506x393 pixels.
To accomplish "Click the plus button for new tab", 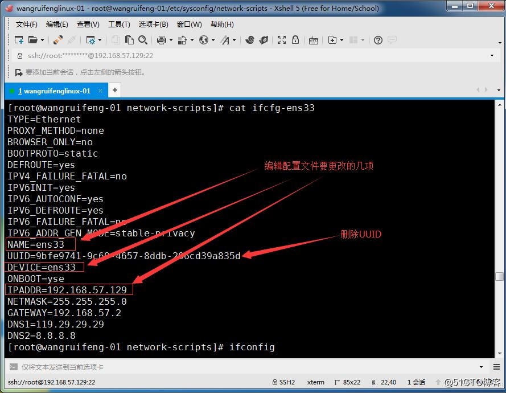I will click(115, 90).
